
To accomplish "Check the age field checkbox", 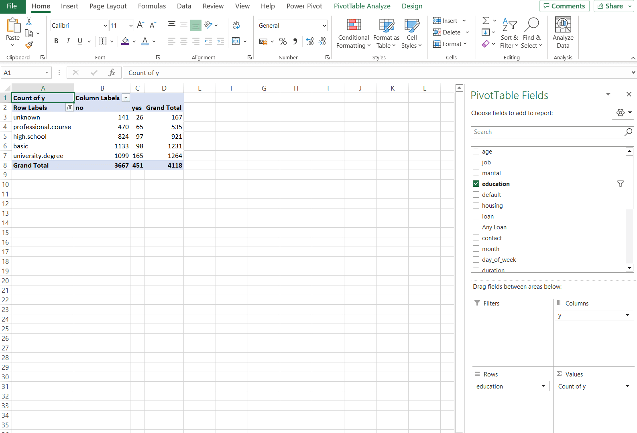I will click(476, 151).
